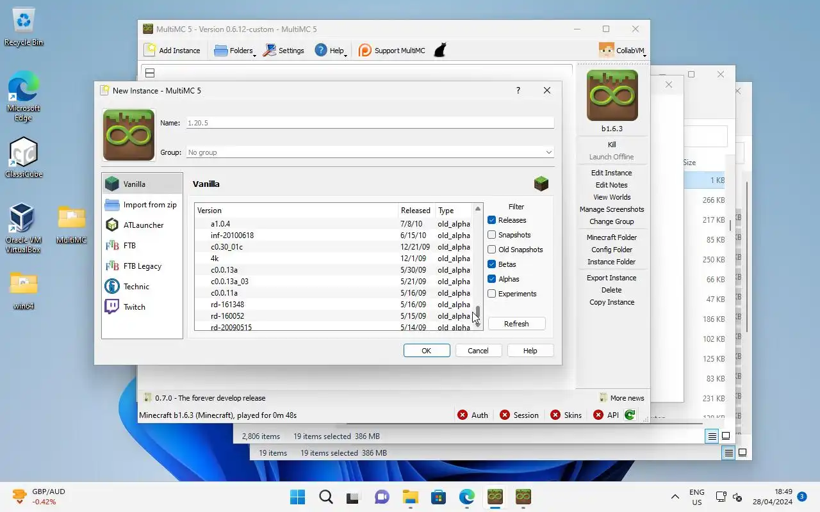Sort by the Version column header
This screenshot has width=820, height=512.
pyautogui.click(x=296, y=211)
